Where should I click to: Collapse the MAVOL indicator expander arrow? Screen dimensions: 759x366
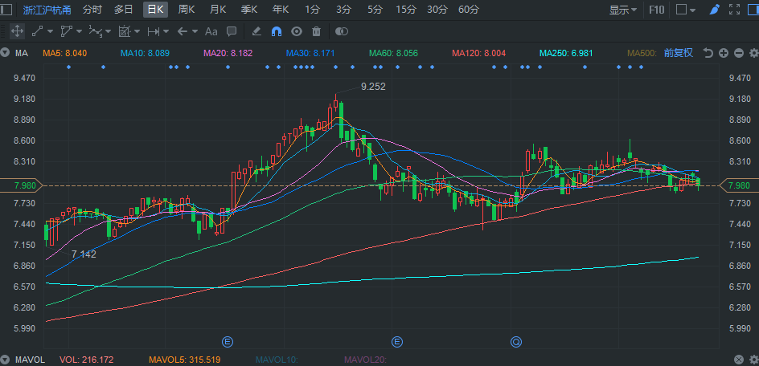click(6, 360)
